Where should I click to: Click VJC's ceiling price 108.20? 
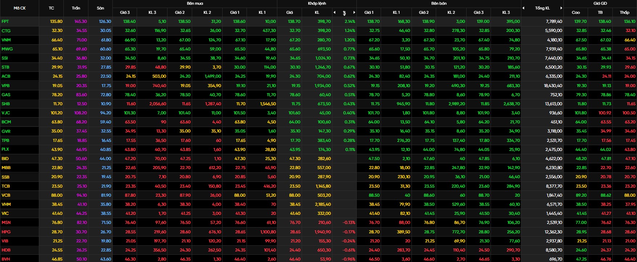pyautogui.click(x=80, y=113)
